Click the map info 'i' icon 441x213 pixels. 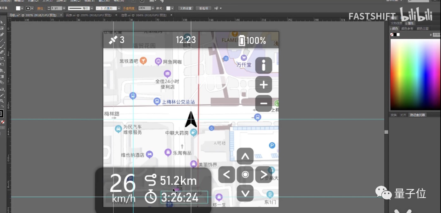point(263,65)
